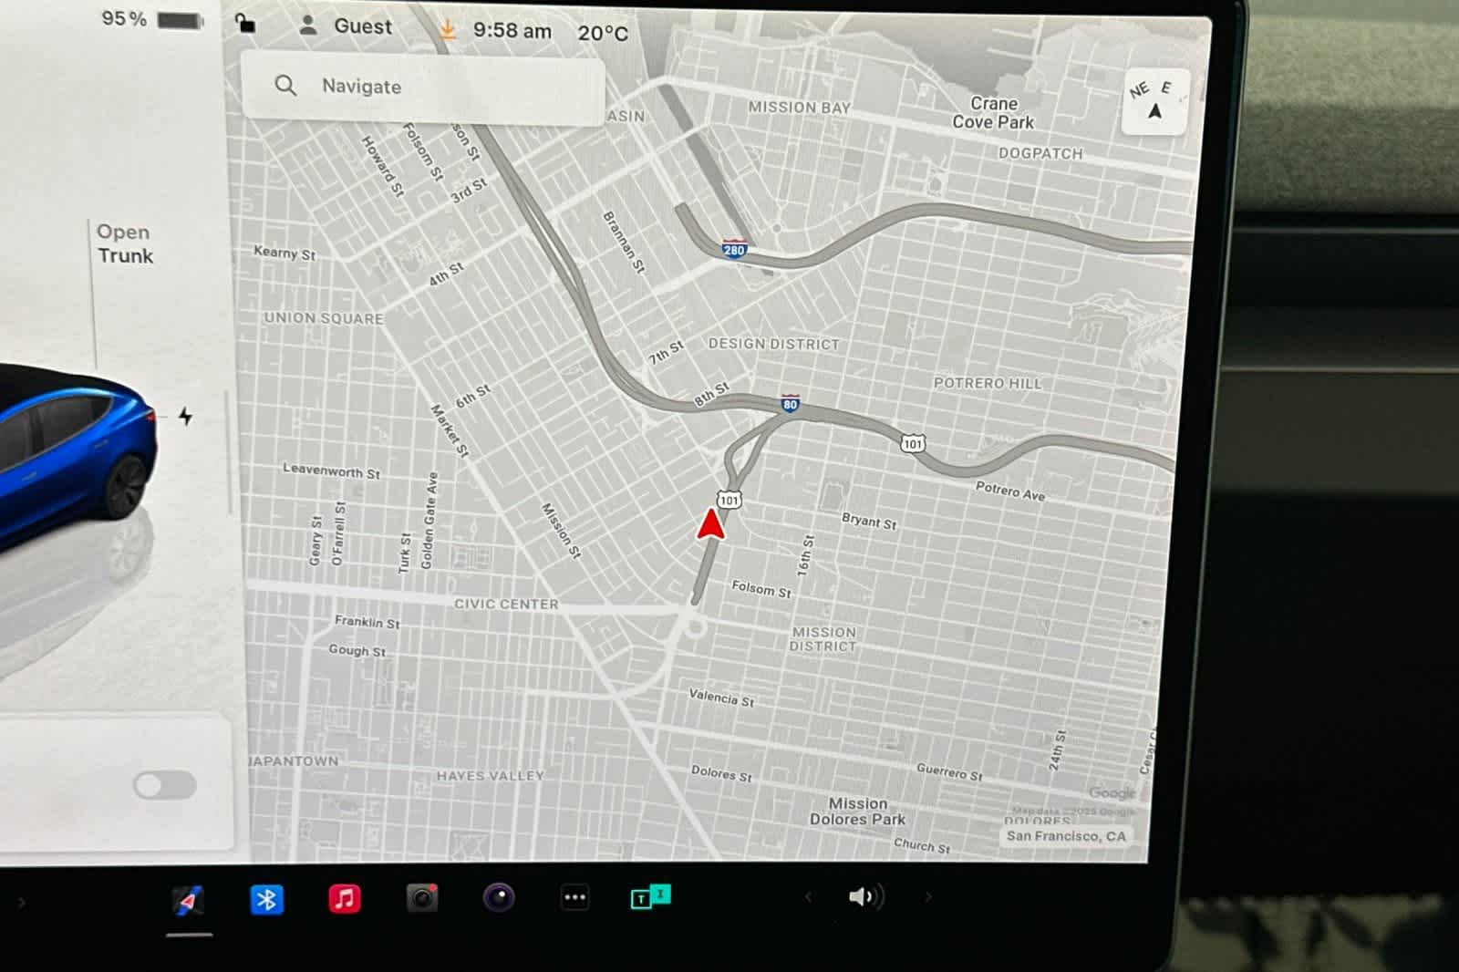Tap the Golden Gate Ave label

[x=429, y=521]
